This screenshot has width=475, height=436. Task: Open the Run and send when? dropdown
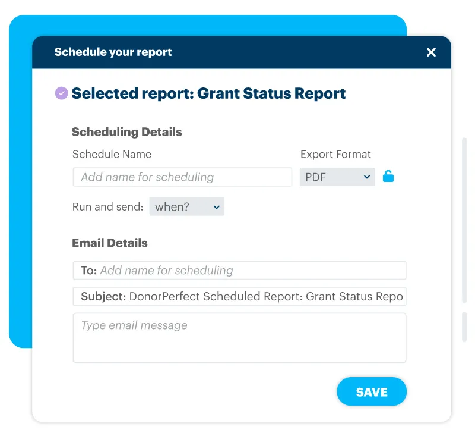[187, 207]
